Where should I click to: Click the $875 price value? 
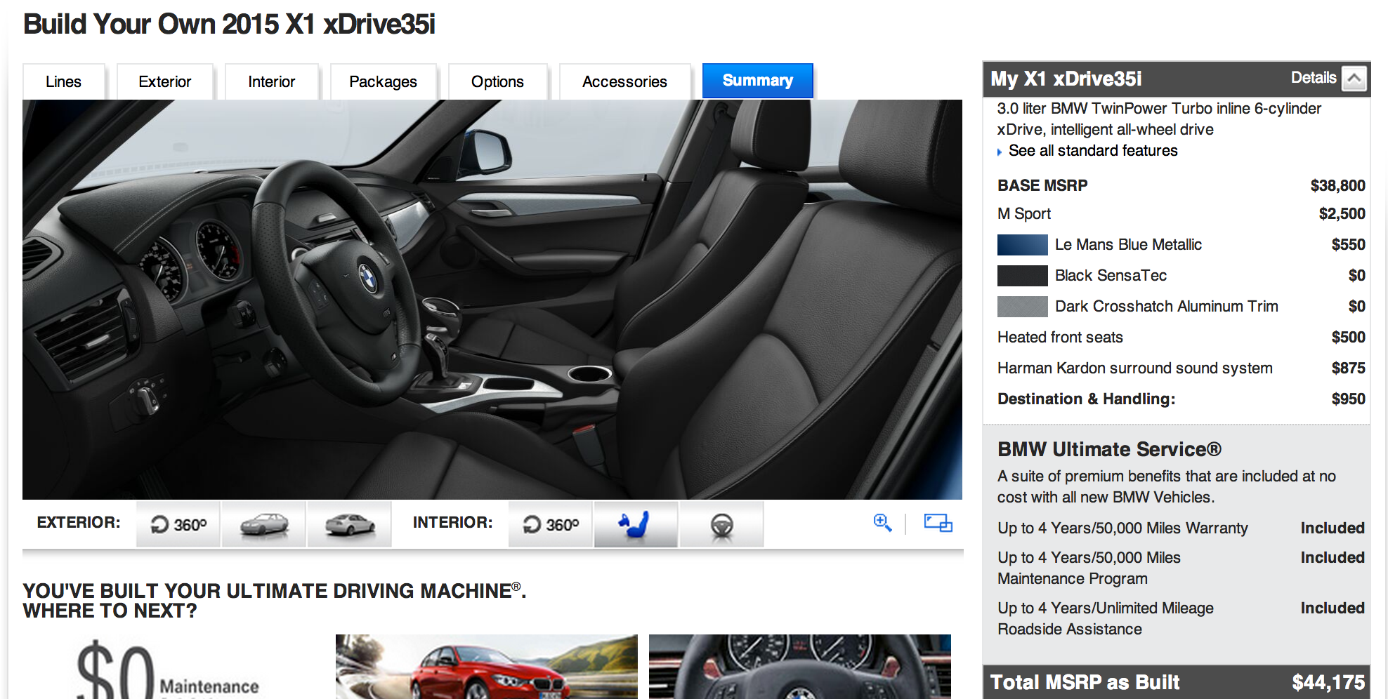1348,368
